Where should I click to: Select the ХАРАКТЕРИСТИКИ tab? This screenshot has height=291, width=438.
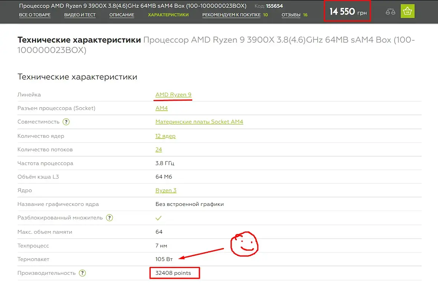(x=168, y=15)
